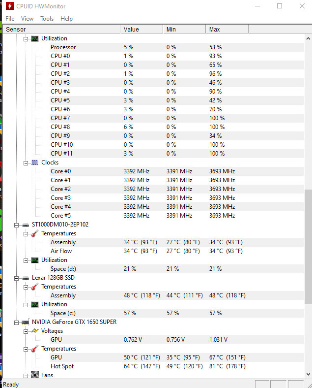Collapse the processor Utilization node at top
The width and height of the screenshot is (312, 388).
coord(26,39)
